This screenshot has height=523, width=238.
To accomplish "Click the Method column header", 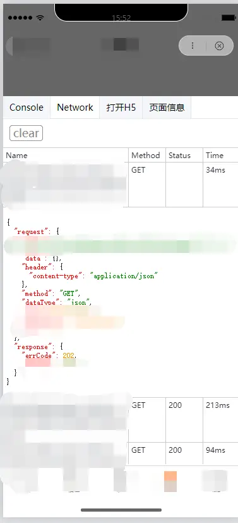I will (145, 156).
